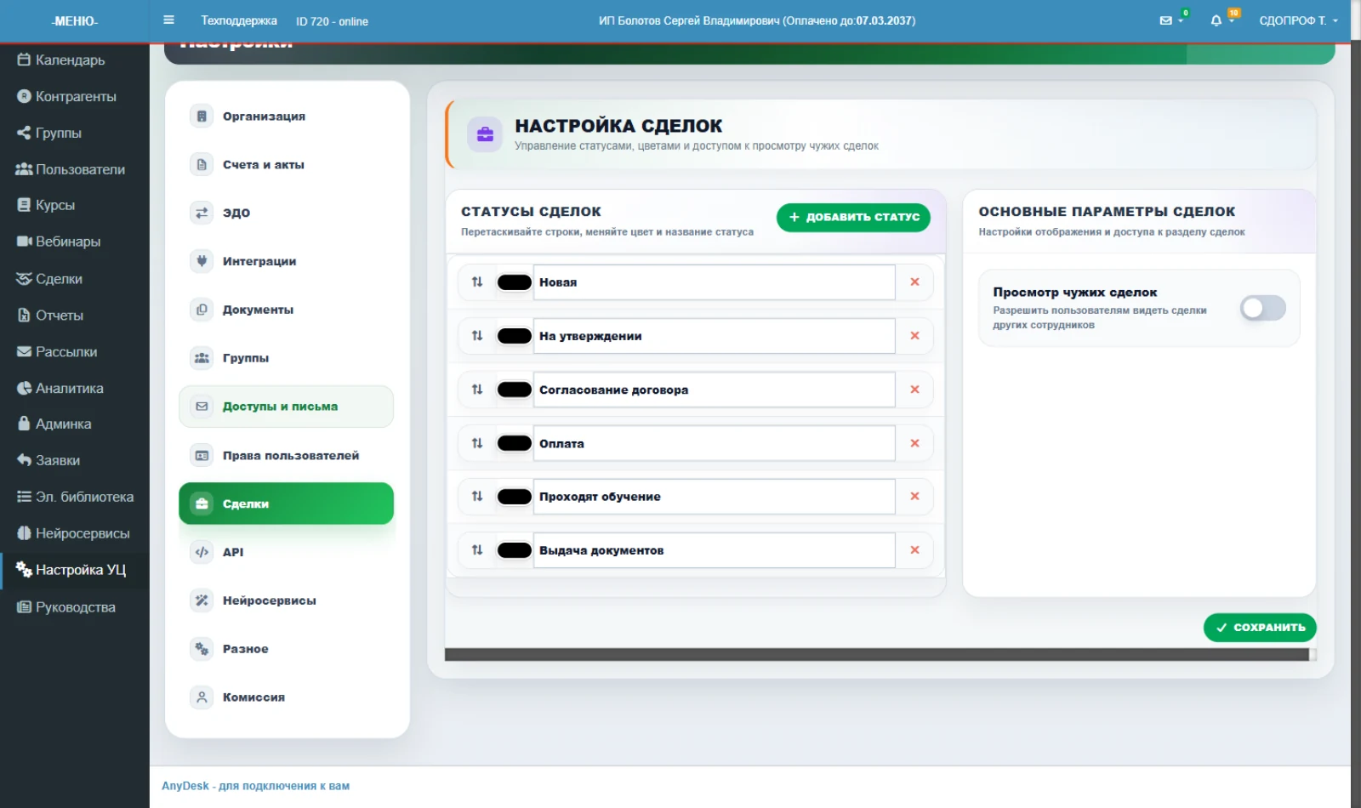Screen dimensions: 1361x808
Task: Toggle 'Просмотр чужих сделок' switch
Action: 1262,308
